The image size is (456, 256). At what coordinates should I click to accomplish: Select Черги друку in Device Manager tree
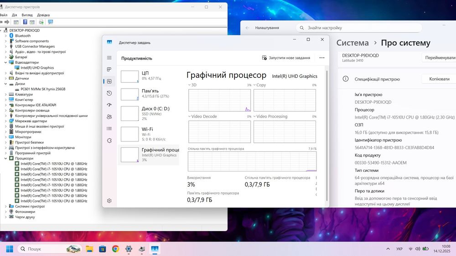coord(25,217)
